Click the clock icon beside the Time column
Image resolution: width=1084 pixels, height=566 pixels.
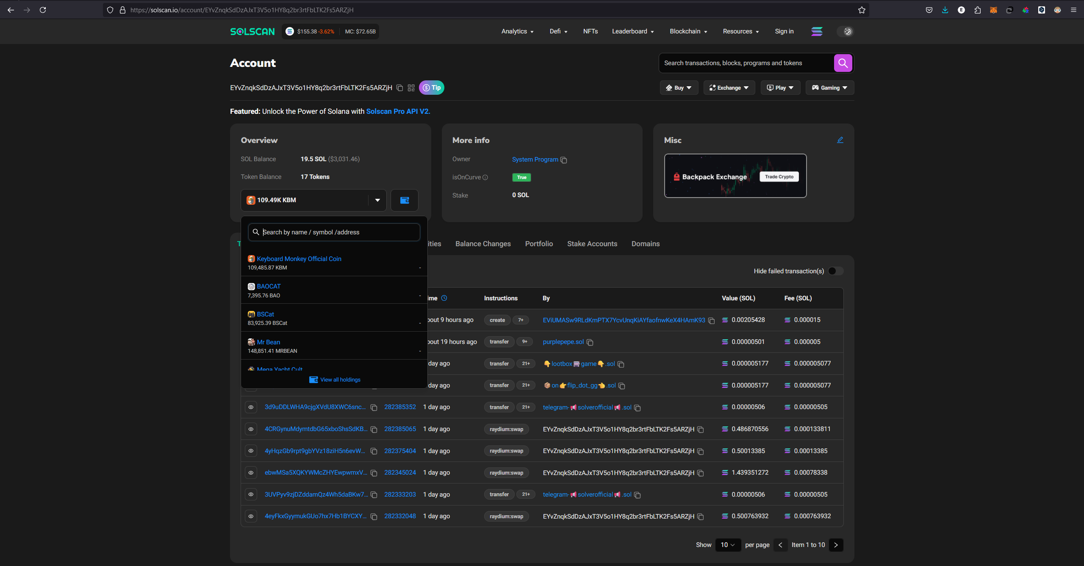pos(444,298)
